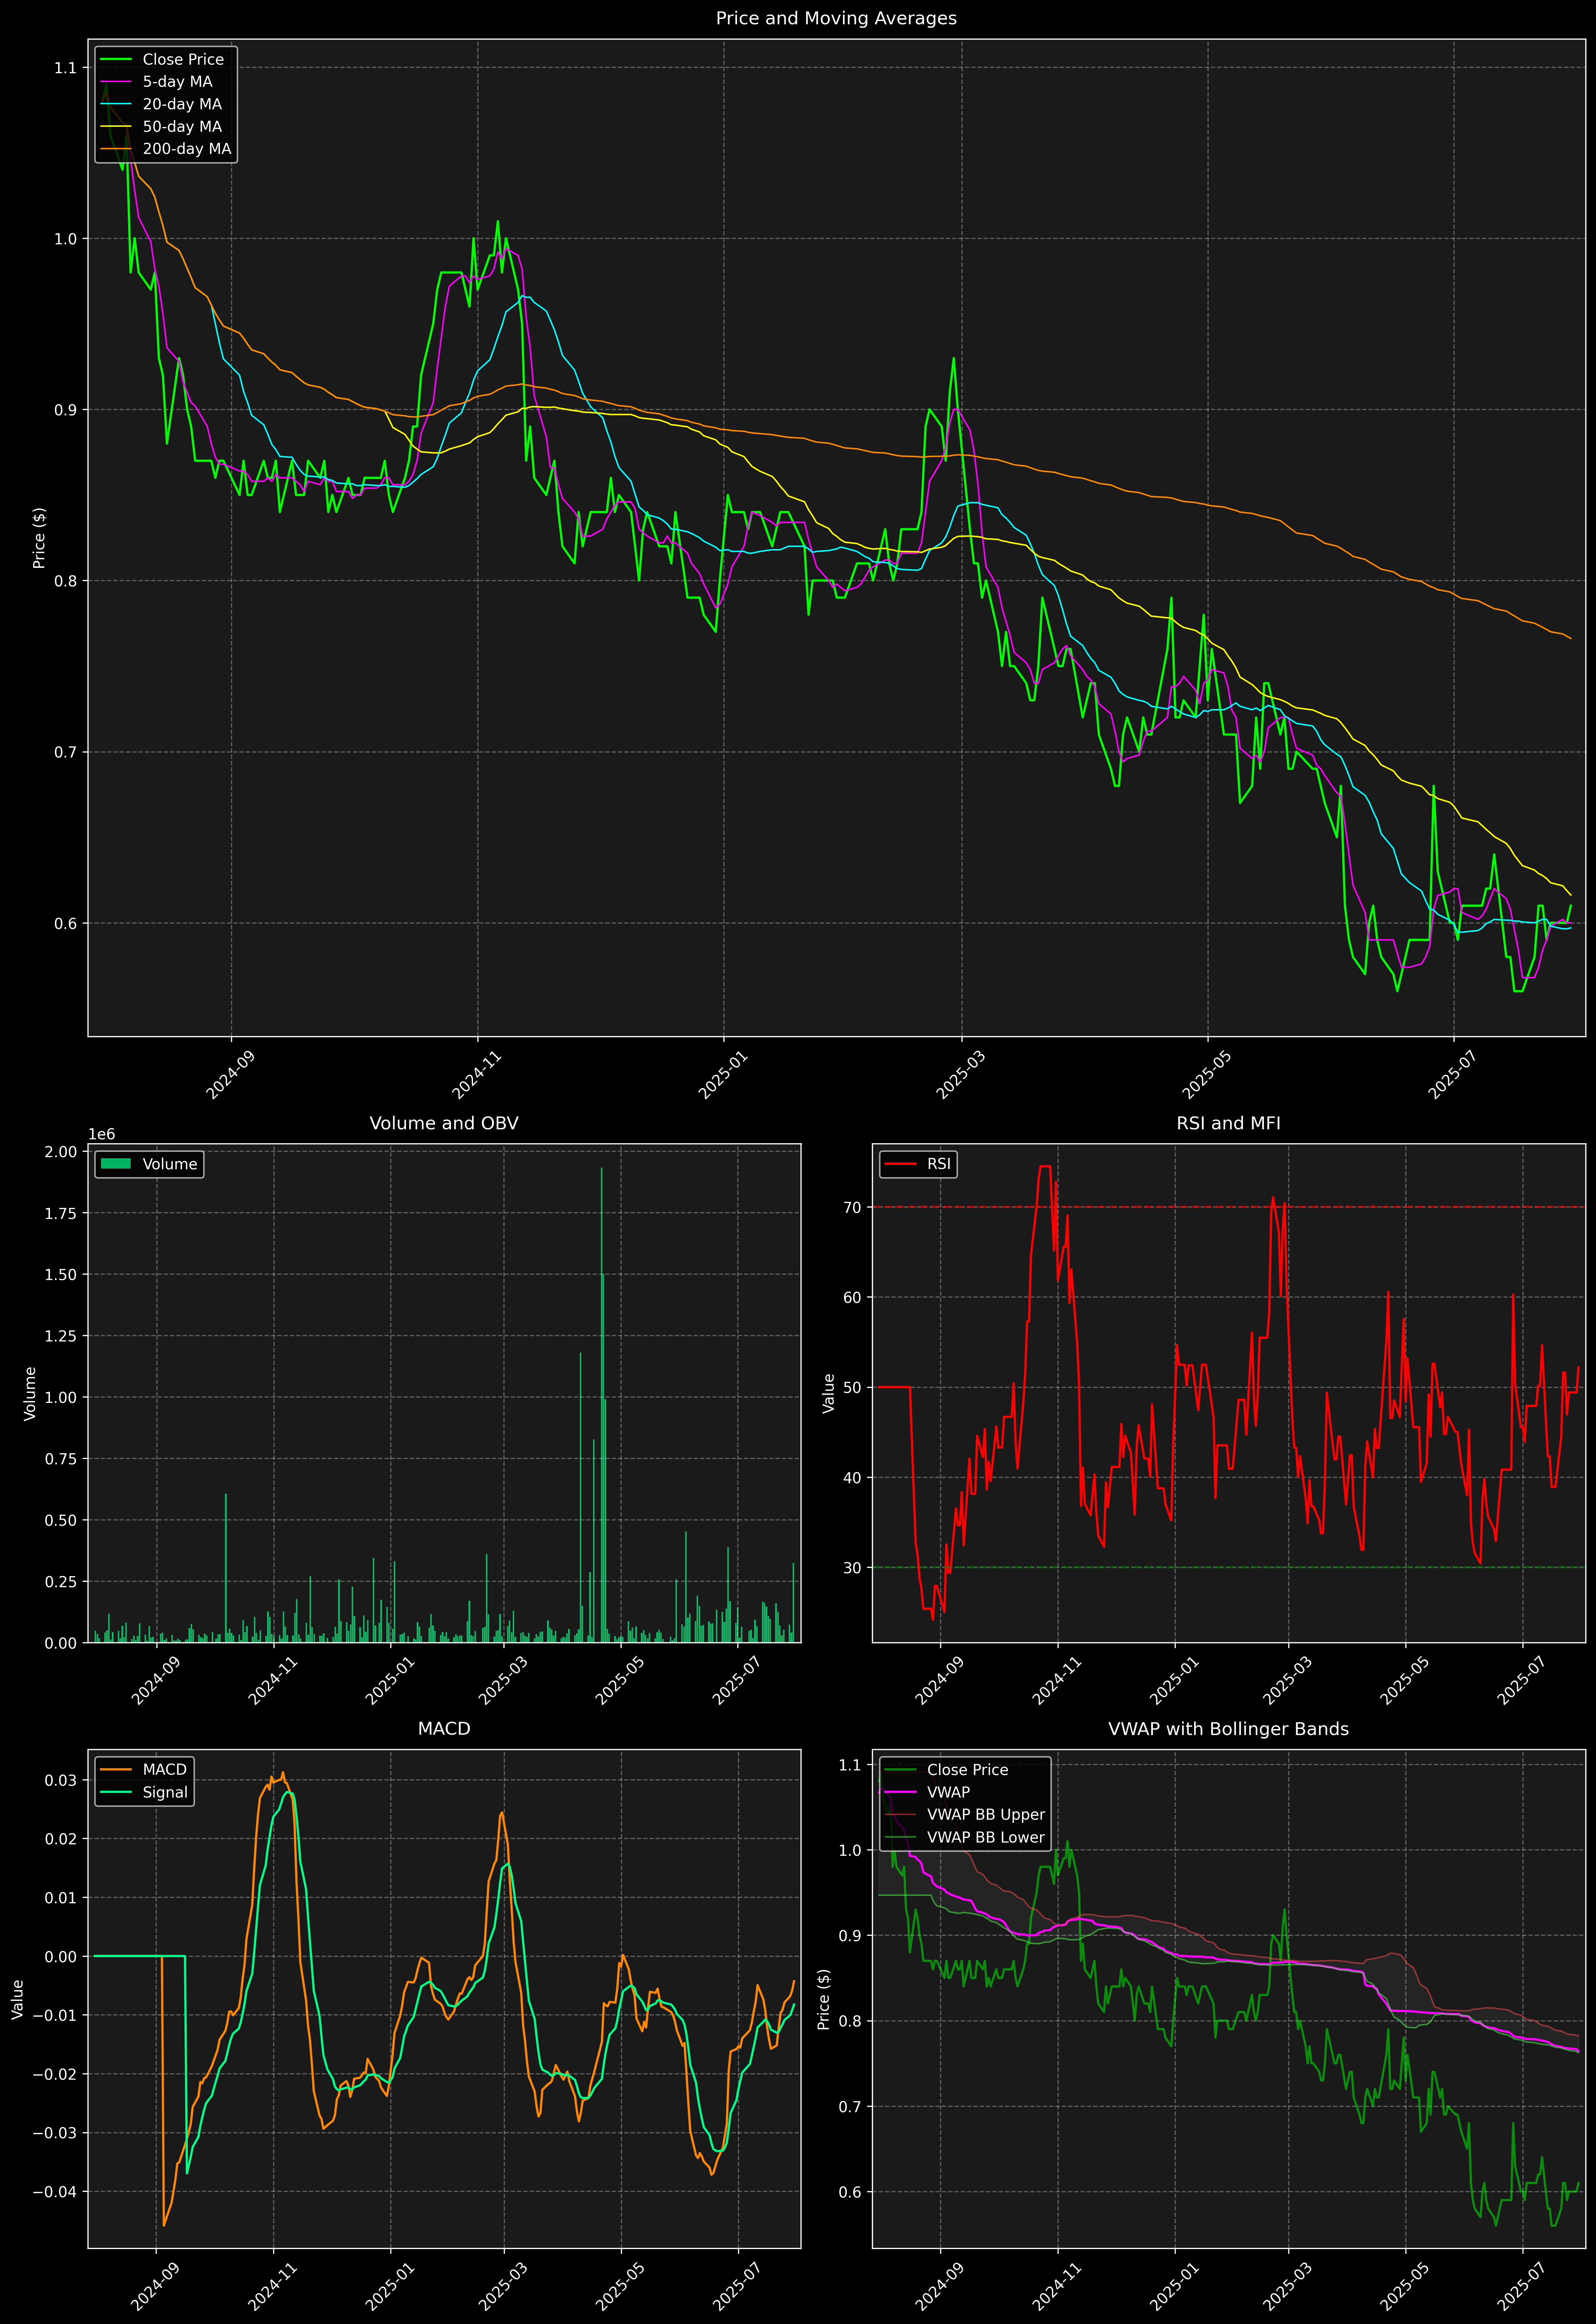Click the red RSI line sample in the legend
This screenshot has height=2324, width=1596.
[x=900, y=1164]
